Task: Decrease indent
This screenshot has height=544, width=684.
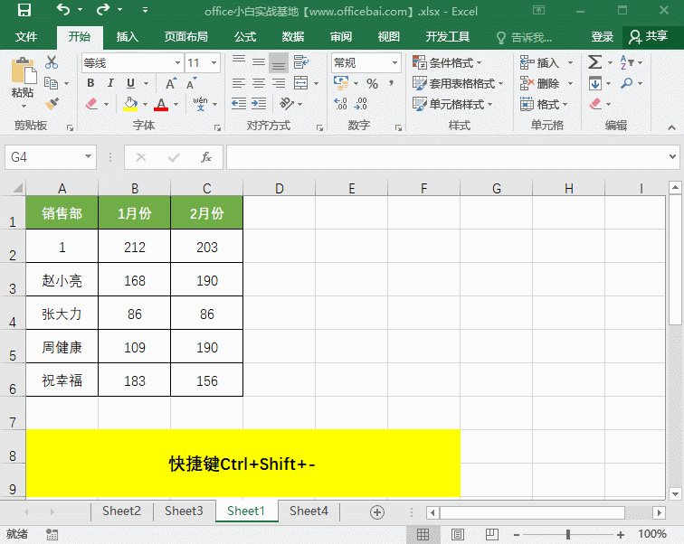Action: (x=239, y=104)
